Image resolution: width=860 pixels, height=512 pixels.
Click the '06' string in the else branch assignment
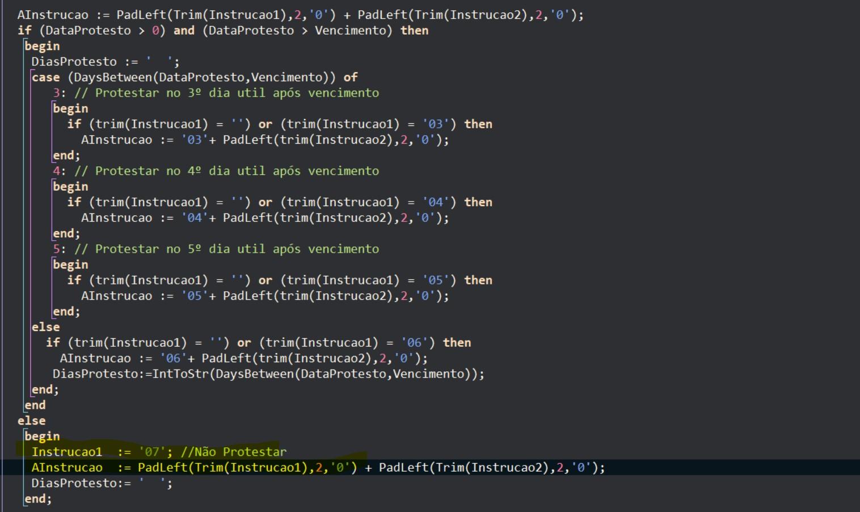tap(174, 358)
